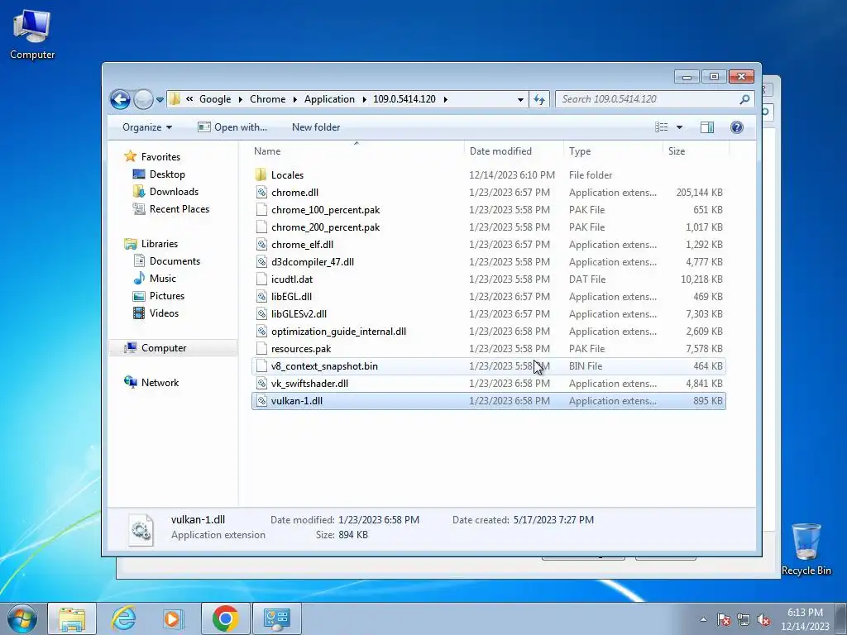The image size is (847, 635).
Task: Select libGLESv2.dll file icon
Action: coord(261,313)
